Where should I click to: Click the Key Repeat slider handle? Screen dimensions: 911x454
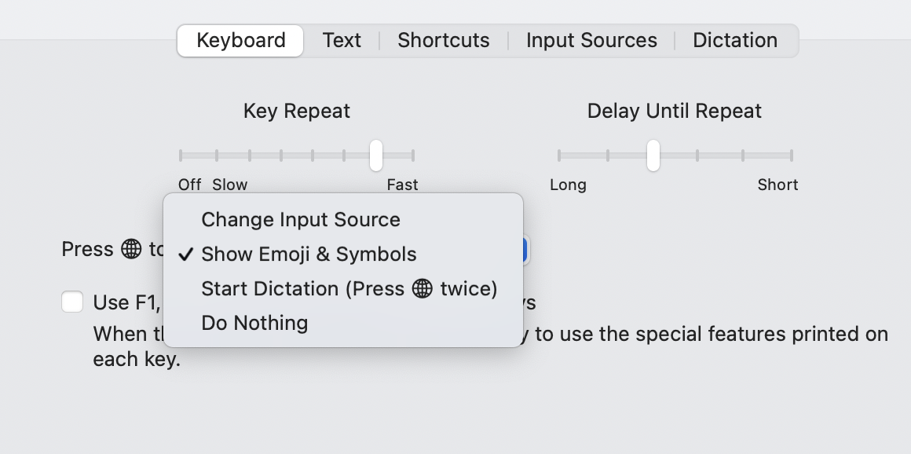coord(376,155)
